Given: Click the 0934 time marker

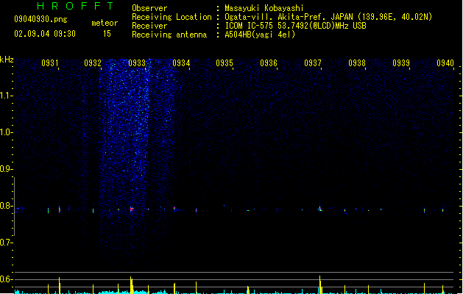Looking at the screenshot, I should coord(181,63).
